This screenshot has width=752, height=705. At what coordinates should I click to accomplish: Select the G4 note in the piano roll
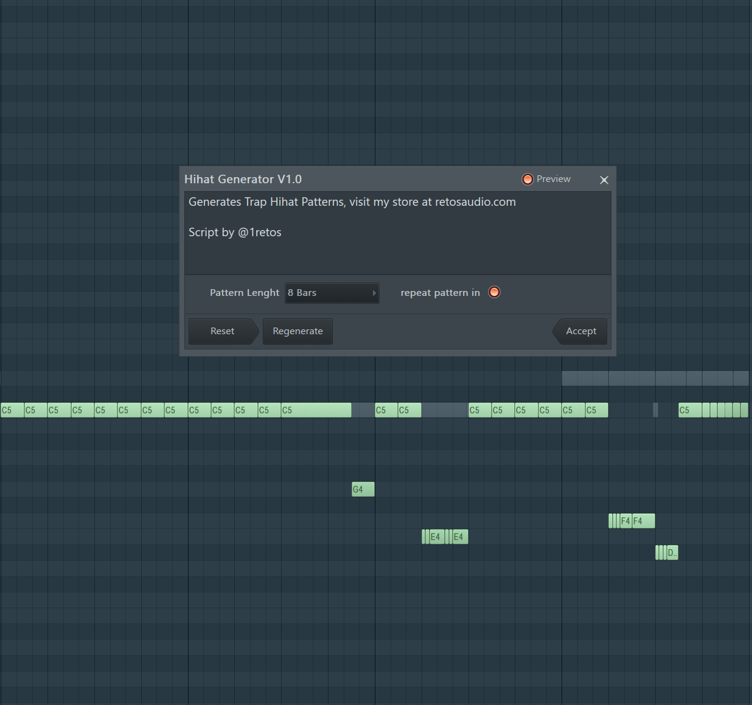(x=363, y=489)
